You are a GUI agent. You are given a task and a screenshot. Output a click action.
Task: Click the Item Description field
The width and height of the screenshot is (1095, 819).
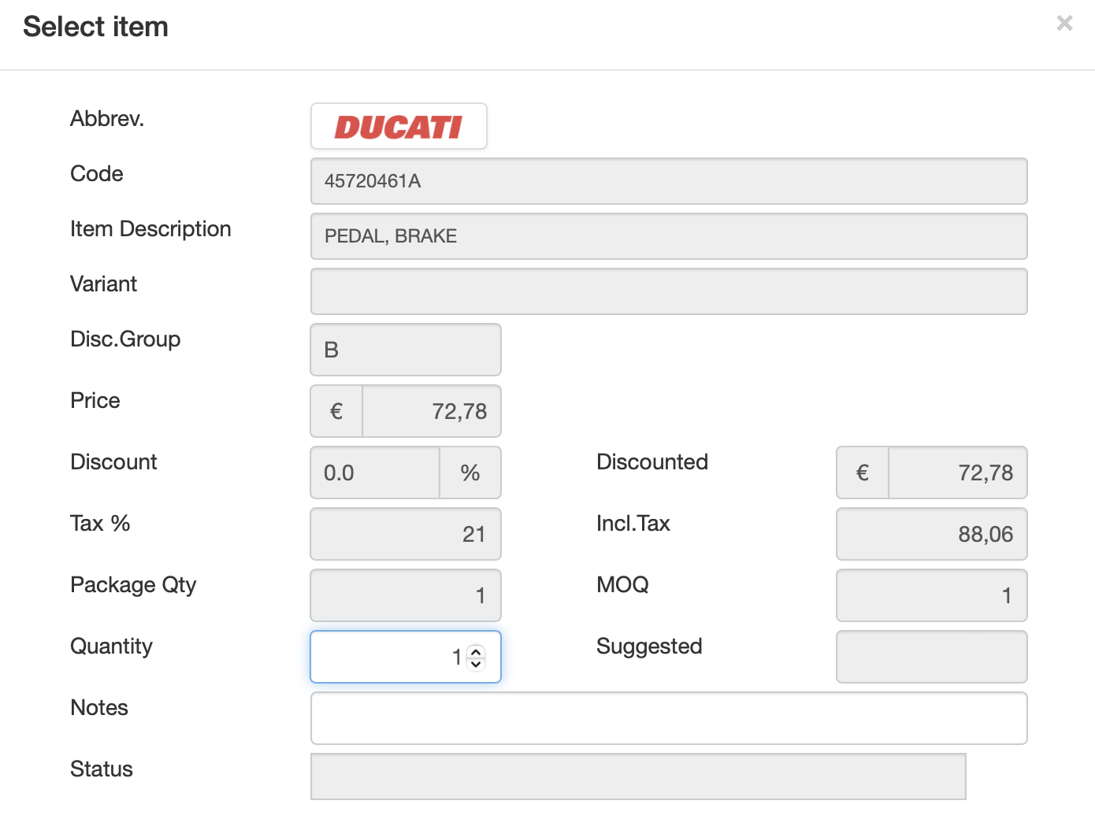668,236
